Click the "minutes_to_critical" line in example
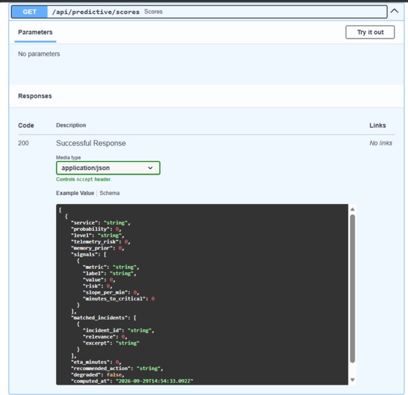Image resolution: width=408 pixels, height=395 pixels. [x=119, y=298]
